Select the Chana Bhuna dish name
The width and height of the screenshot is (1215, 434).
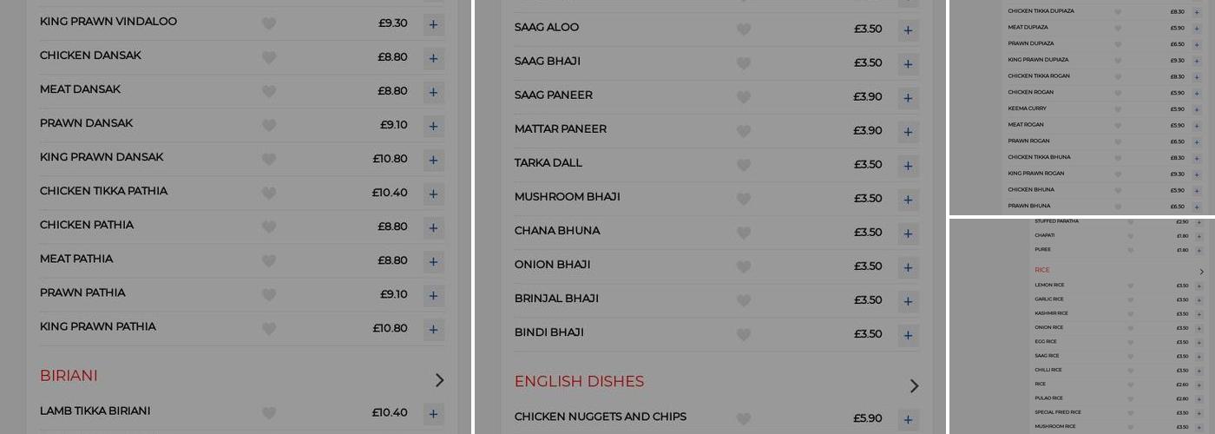pos(556,231)
